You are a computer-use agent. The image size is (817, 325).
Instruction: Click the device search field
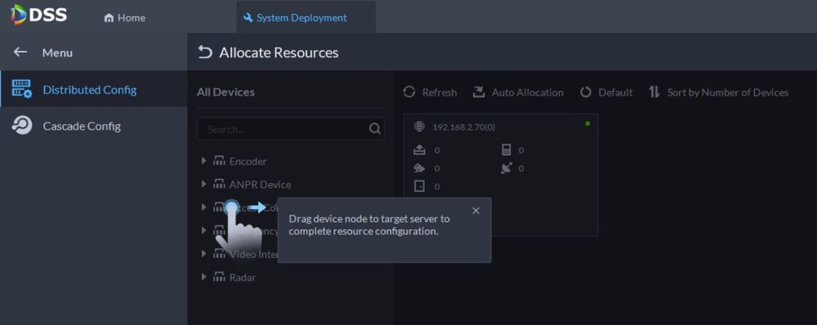[283, 129]
